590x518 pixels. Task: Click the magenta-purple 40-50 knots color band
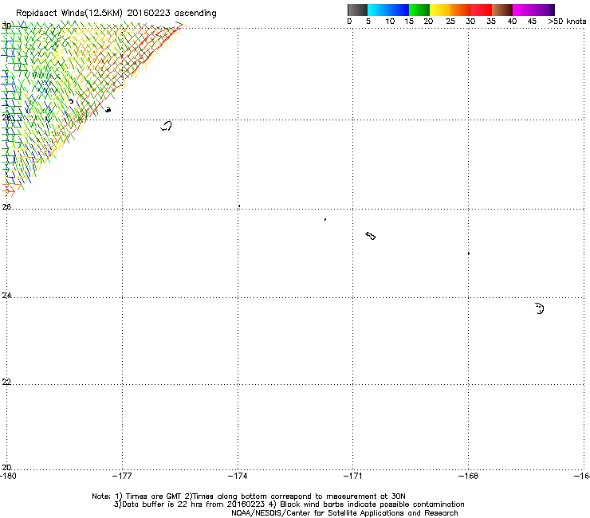[533, 10]
